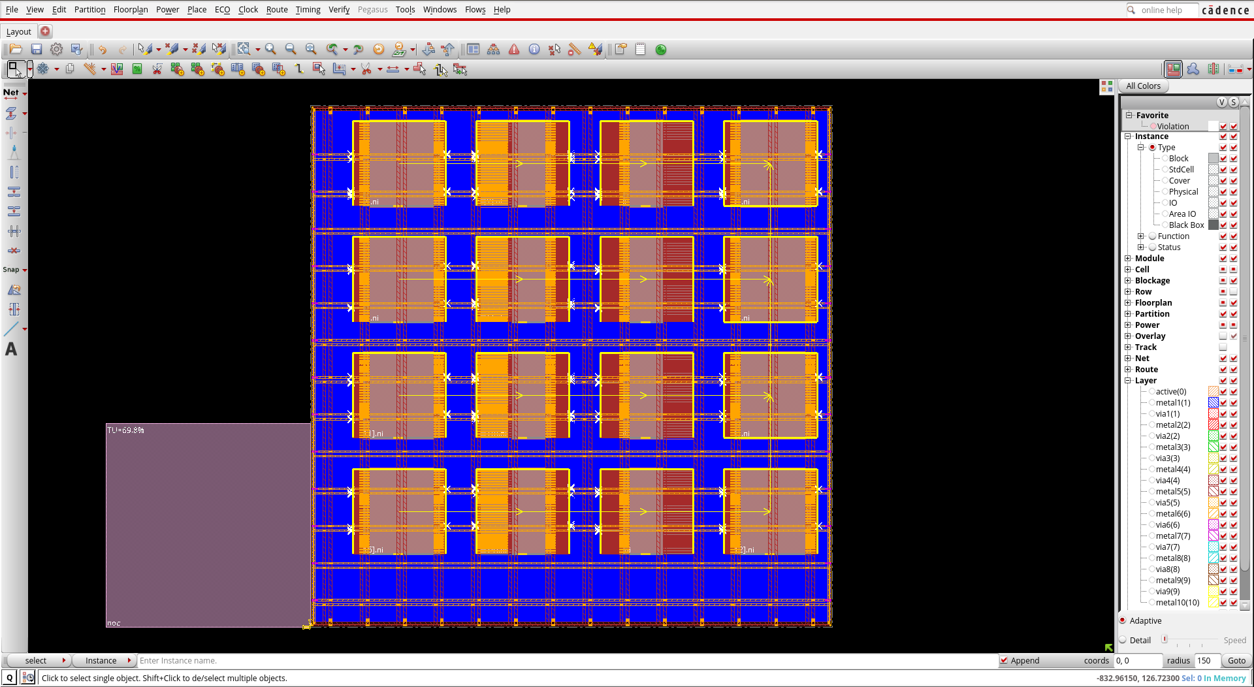Collapse the Layer tree section
1254x687 pixels.
click(1128, 381)
